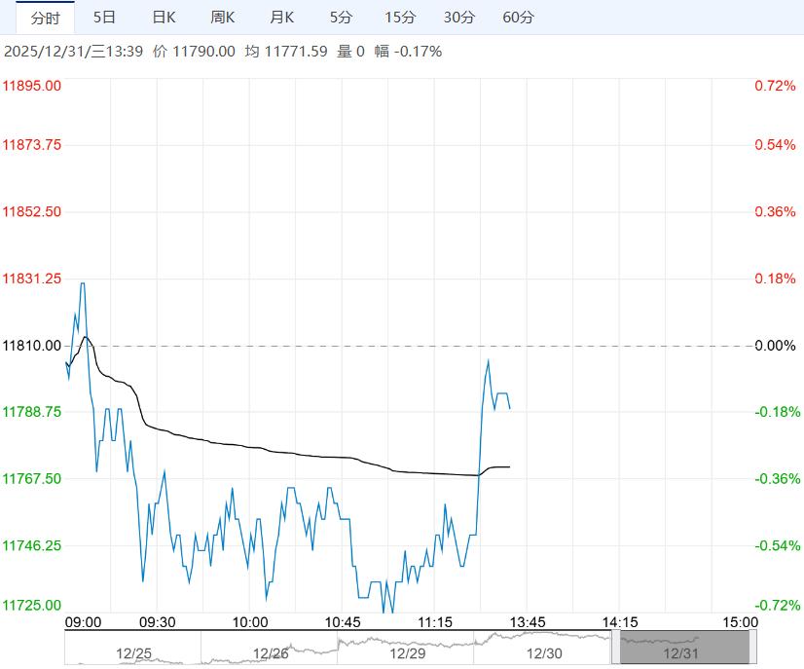Switch to the 15分 interval tab
Viewport: 804px width, 669px height.
click(400, 18)
